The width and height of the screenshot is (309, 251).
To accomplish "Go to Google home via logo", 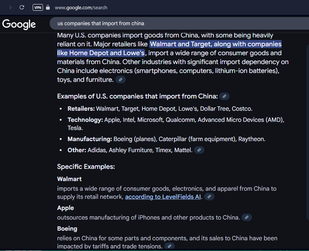I will 19,24.
